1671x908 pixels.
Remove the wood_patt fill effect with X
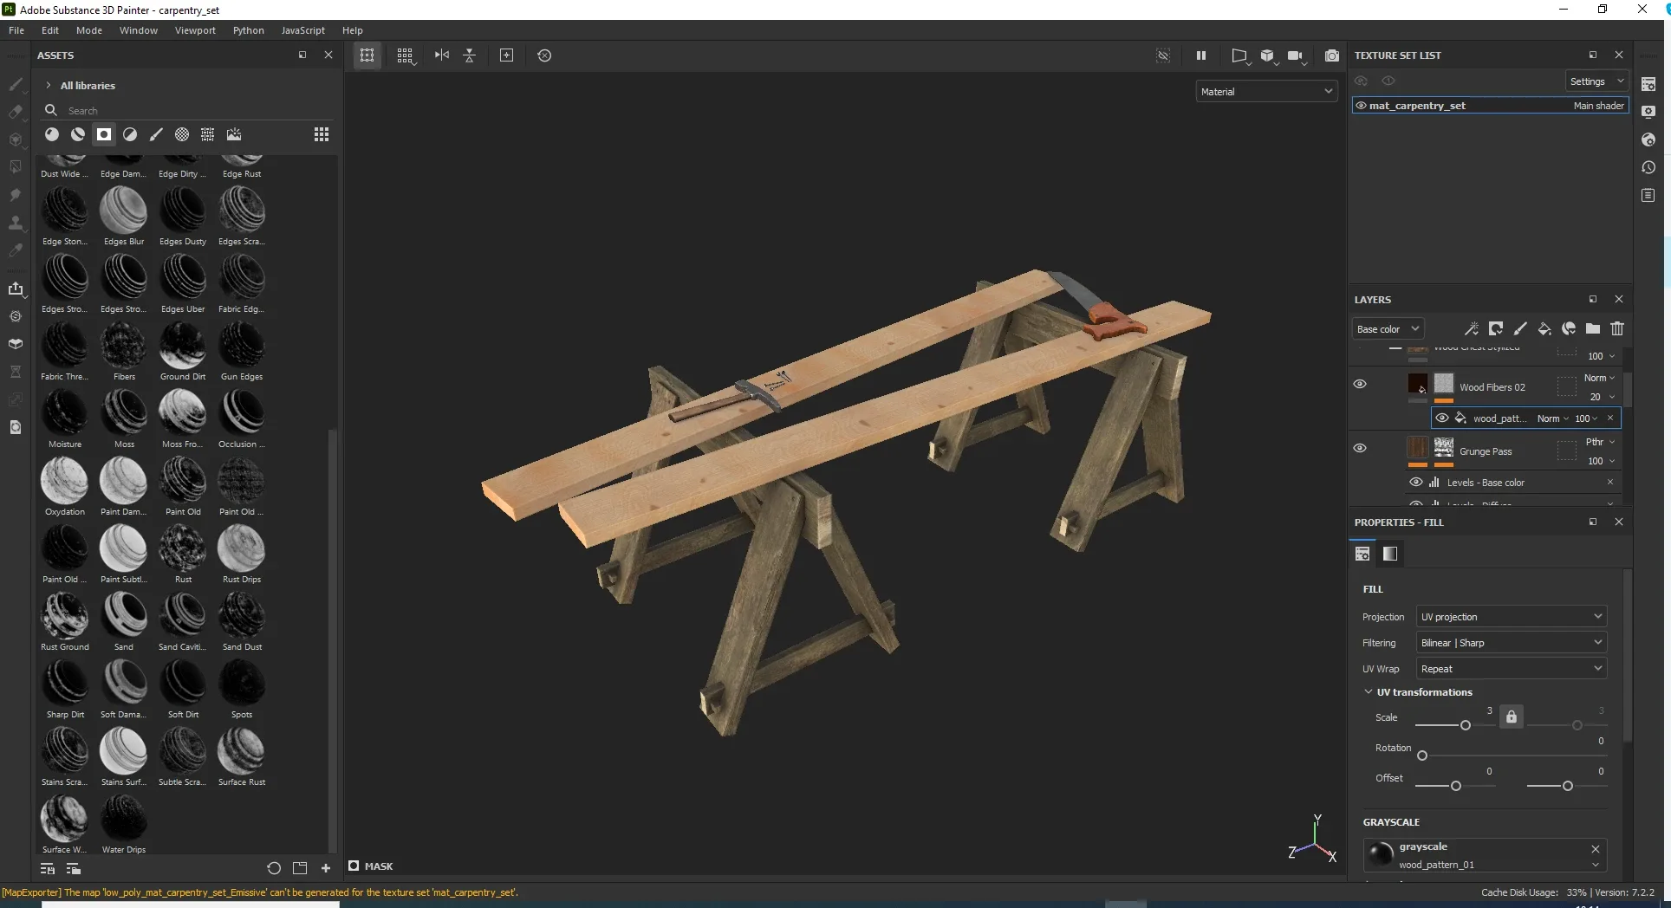click(x=1610, y=418)
